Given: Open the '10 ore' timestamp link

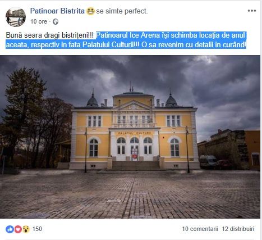Looking at the screenshot, I should (x=39, y=21).
